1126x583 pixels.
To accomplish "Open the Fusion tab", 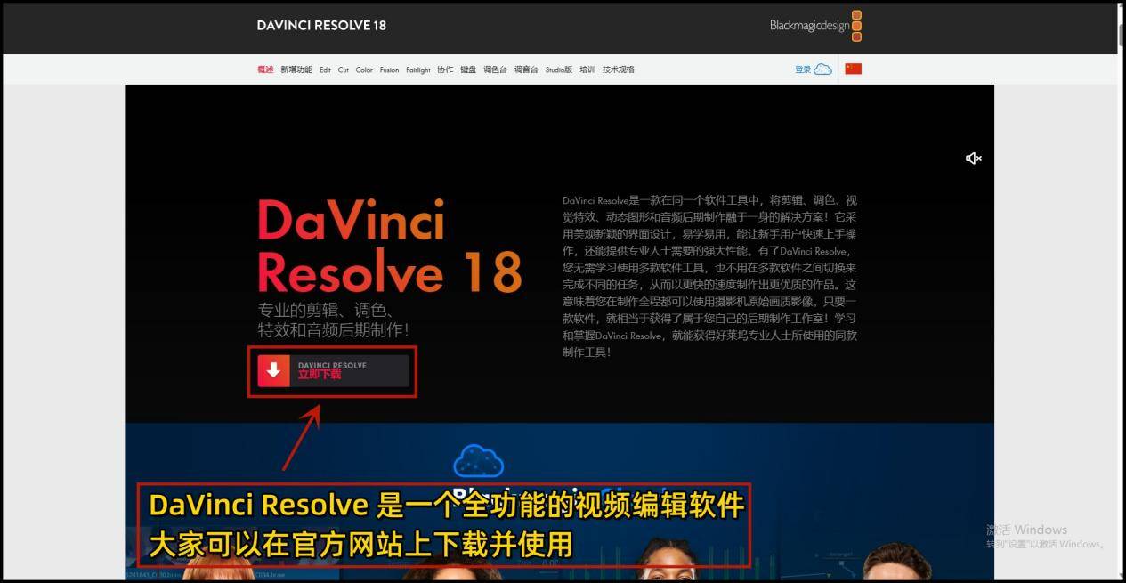I will click(x=389, y=69).
